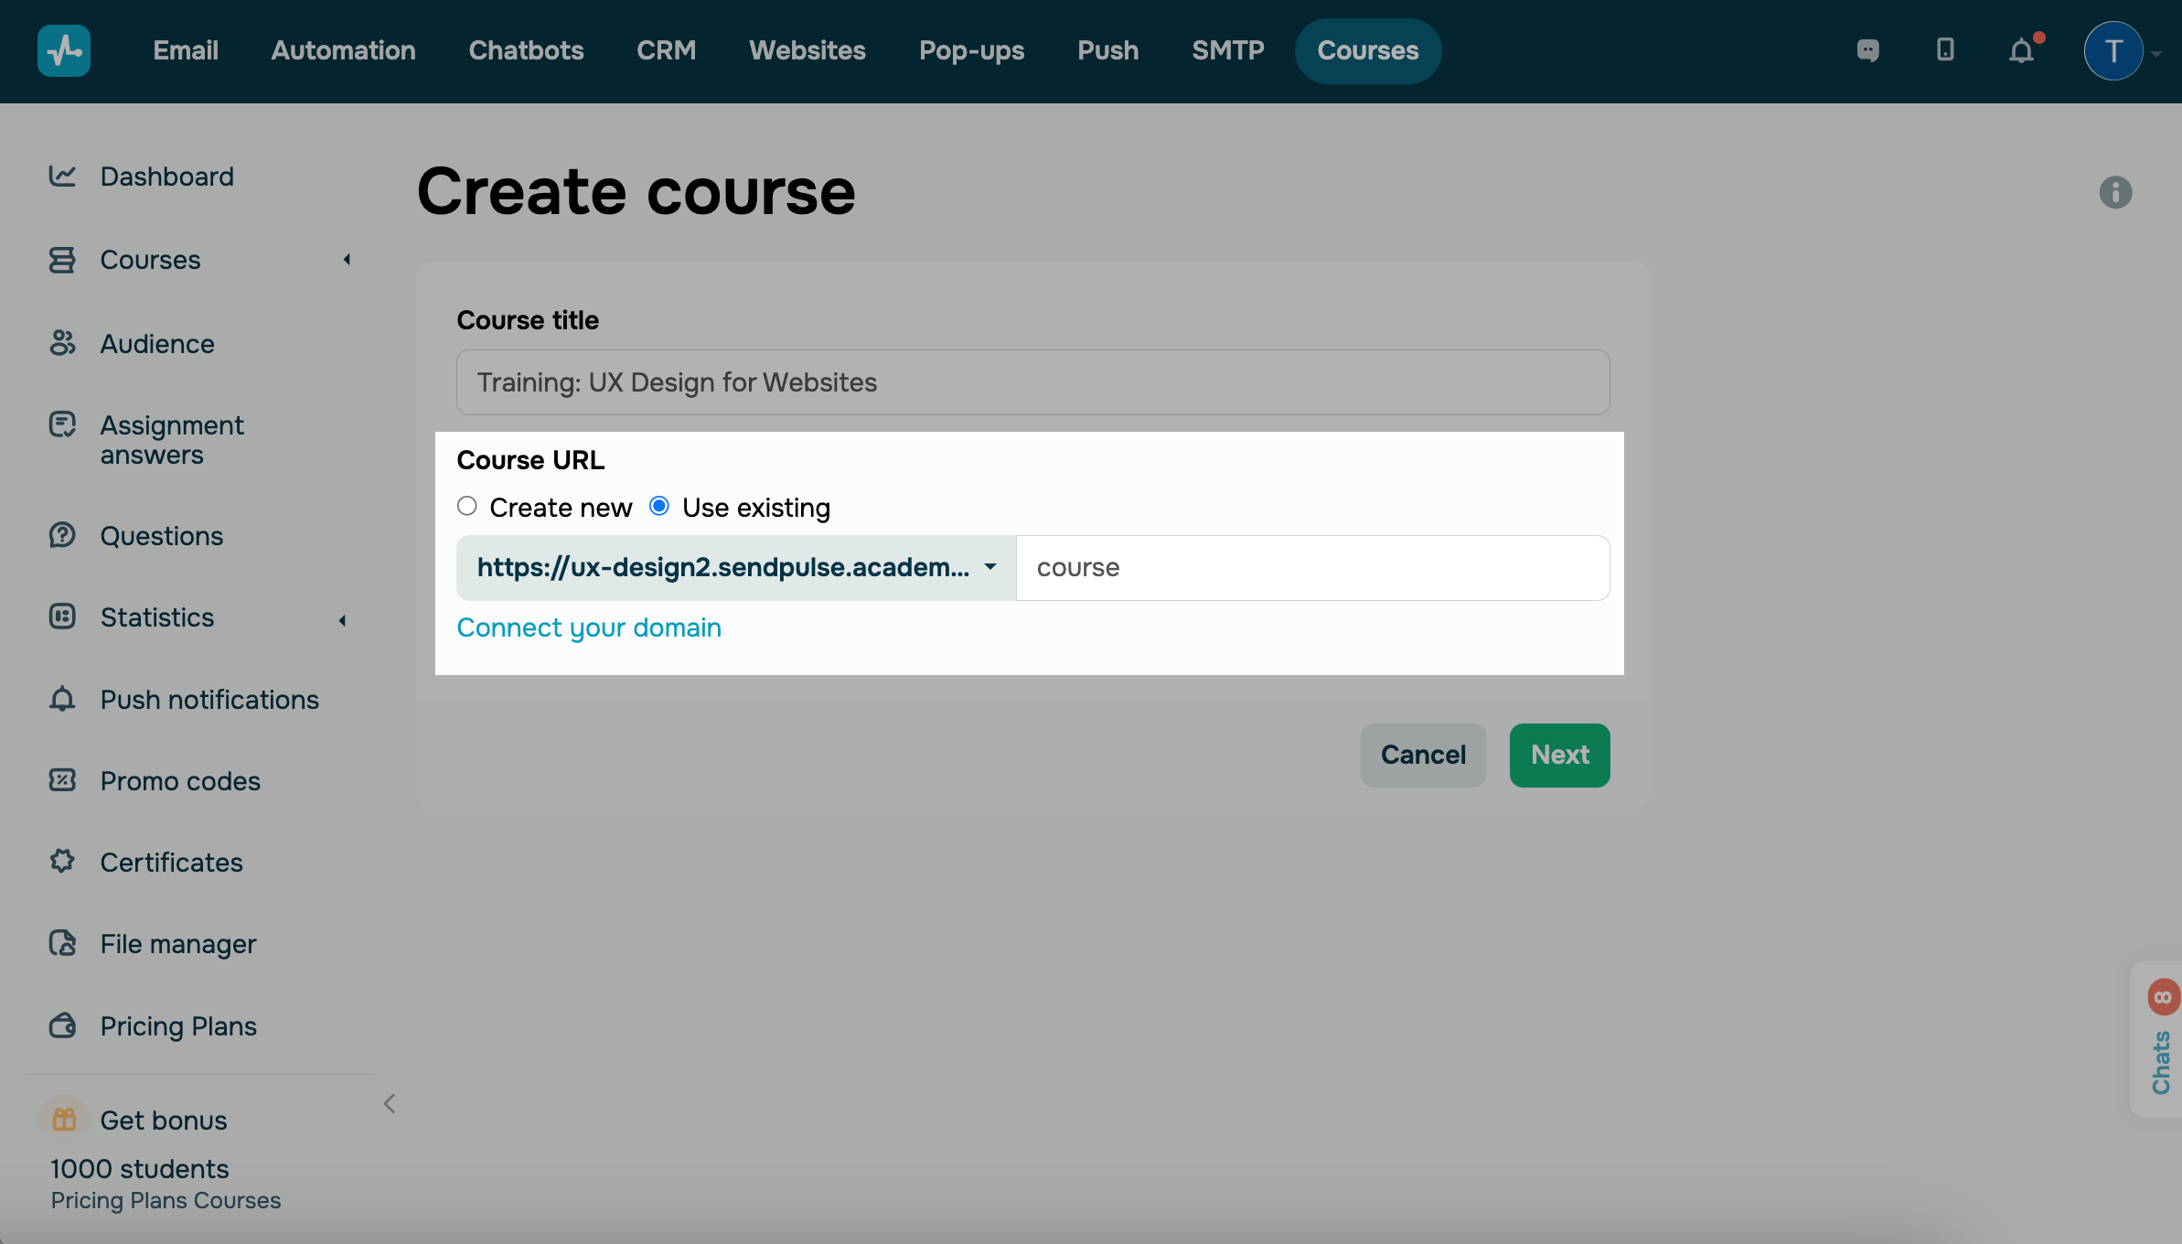Click the green Next button
This screenshot has width=2182, height=1244.
(x=1559, y=755)
